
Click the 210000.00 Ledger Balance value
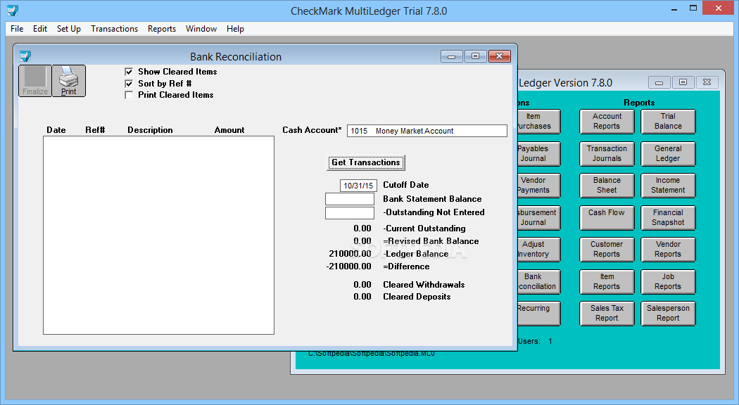tap(350, 254)
